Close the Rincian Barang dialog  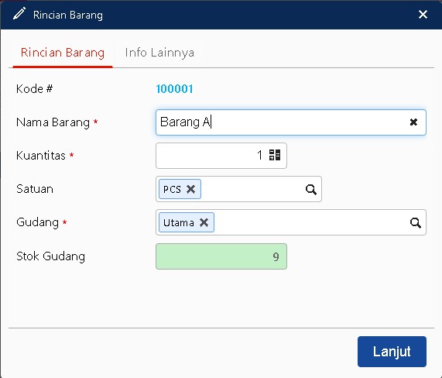coord(423,15)
